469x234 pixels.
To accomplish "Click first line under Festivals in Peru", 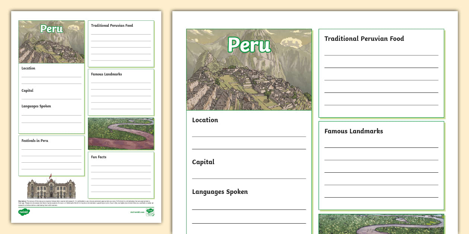I will [x=51, y=149].
